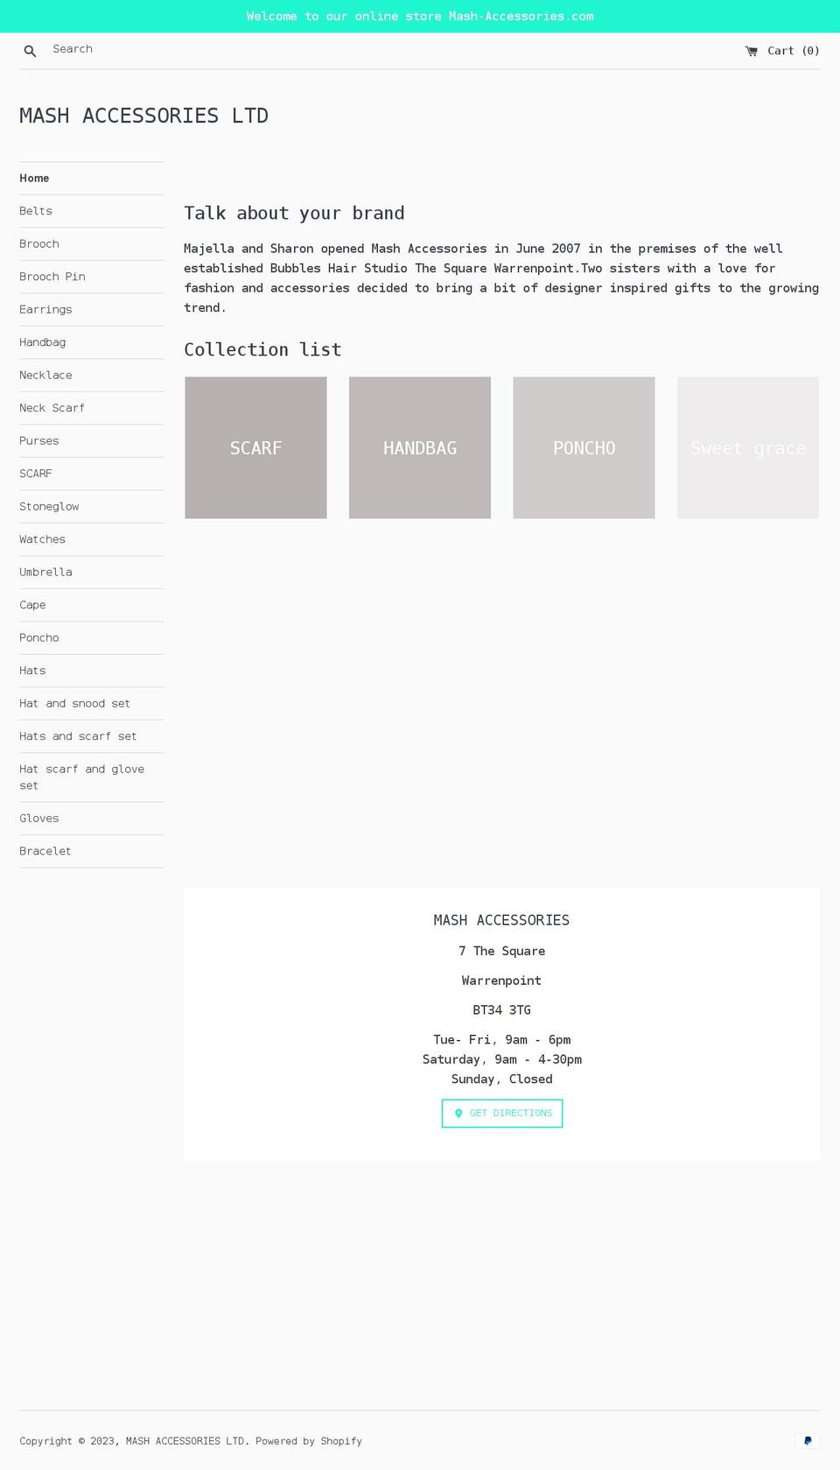Screen dimensions: 840x1470
Task: Open the Watches category
Action: pyautogui.click(x=92, y=539)
